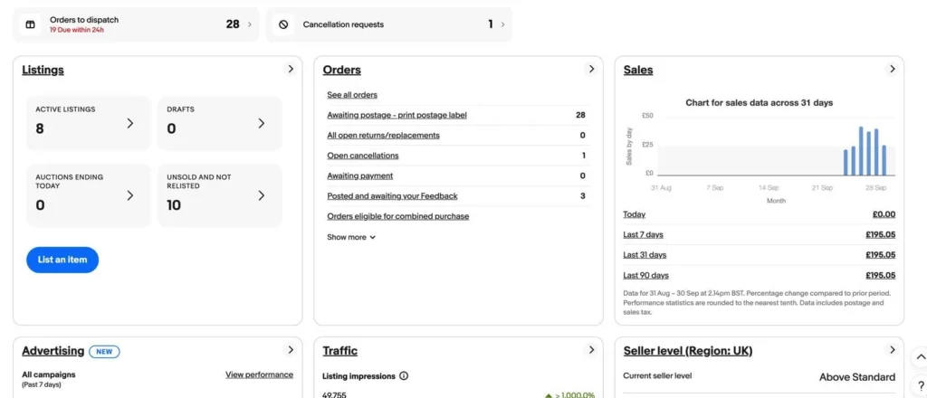Click the Unsold and not relisted count 10

pos(174,205)
